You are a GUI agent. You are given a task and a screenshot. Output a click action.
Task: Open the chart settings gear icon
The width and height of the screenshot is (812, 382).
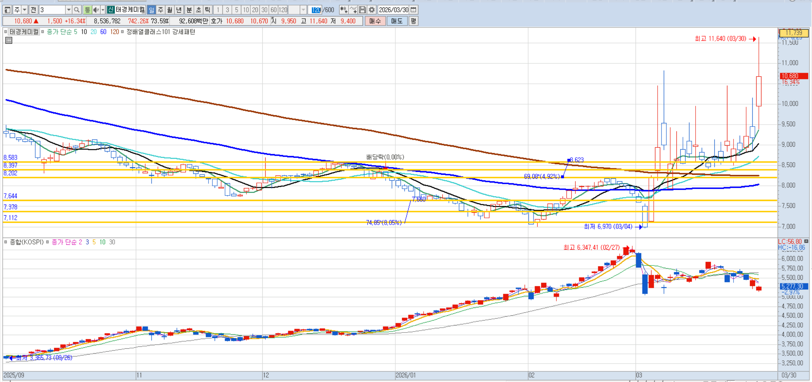click(372, 10)
